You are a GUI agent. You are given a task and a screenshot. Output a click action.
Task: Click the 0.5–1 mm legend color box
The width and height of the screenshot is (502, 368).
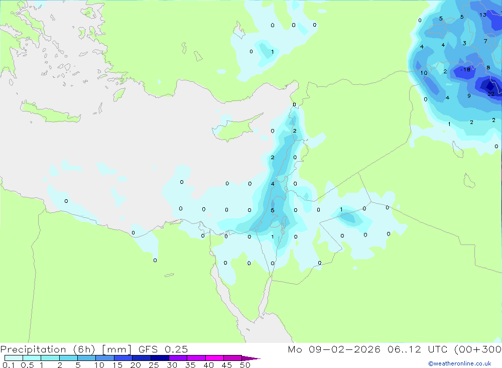tap(32, 358)
